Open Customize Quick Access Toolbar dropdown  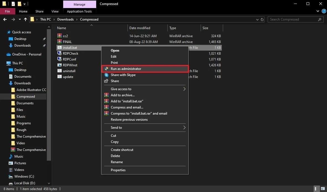[25, 4]
